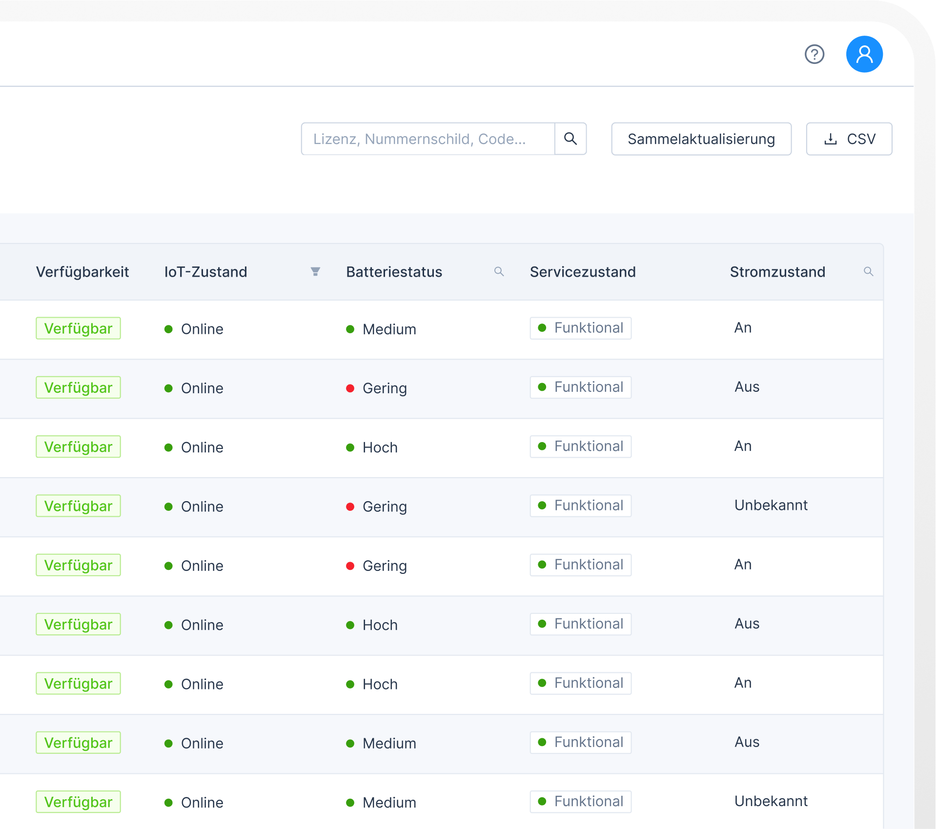The height and width of the screenshot is (829, 937).
Task: Click the Verfügbar tag in the first row
Action: (78, 328)
